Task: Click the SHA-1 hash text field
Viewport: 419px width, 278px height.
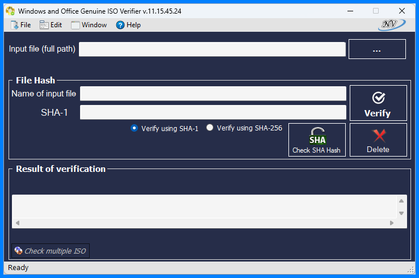Action: 213,112
